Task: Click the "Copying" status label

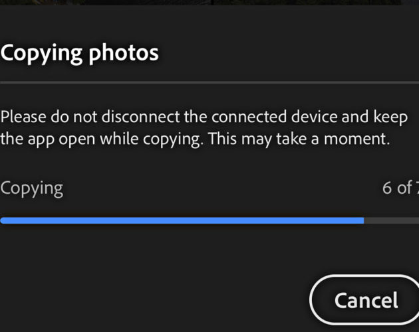Action: coord(31,189)
